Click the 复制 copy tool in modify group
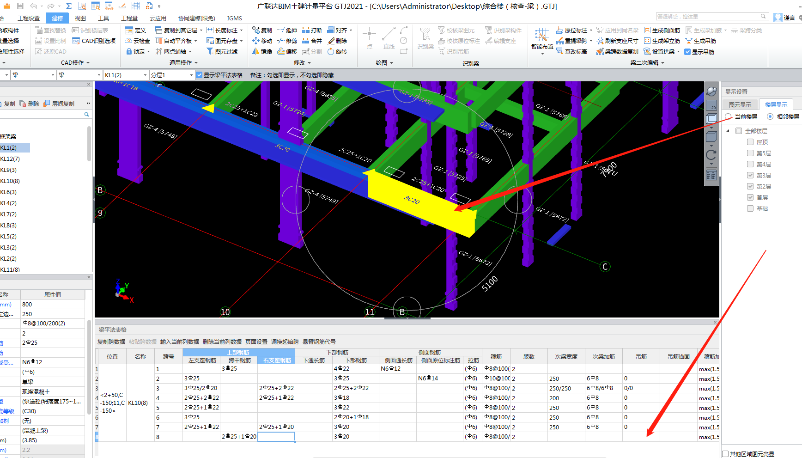 (262, 30)
